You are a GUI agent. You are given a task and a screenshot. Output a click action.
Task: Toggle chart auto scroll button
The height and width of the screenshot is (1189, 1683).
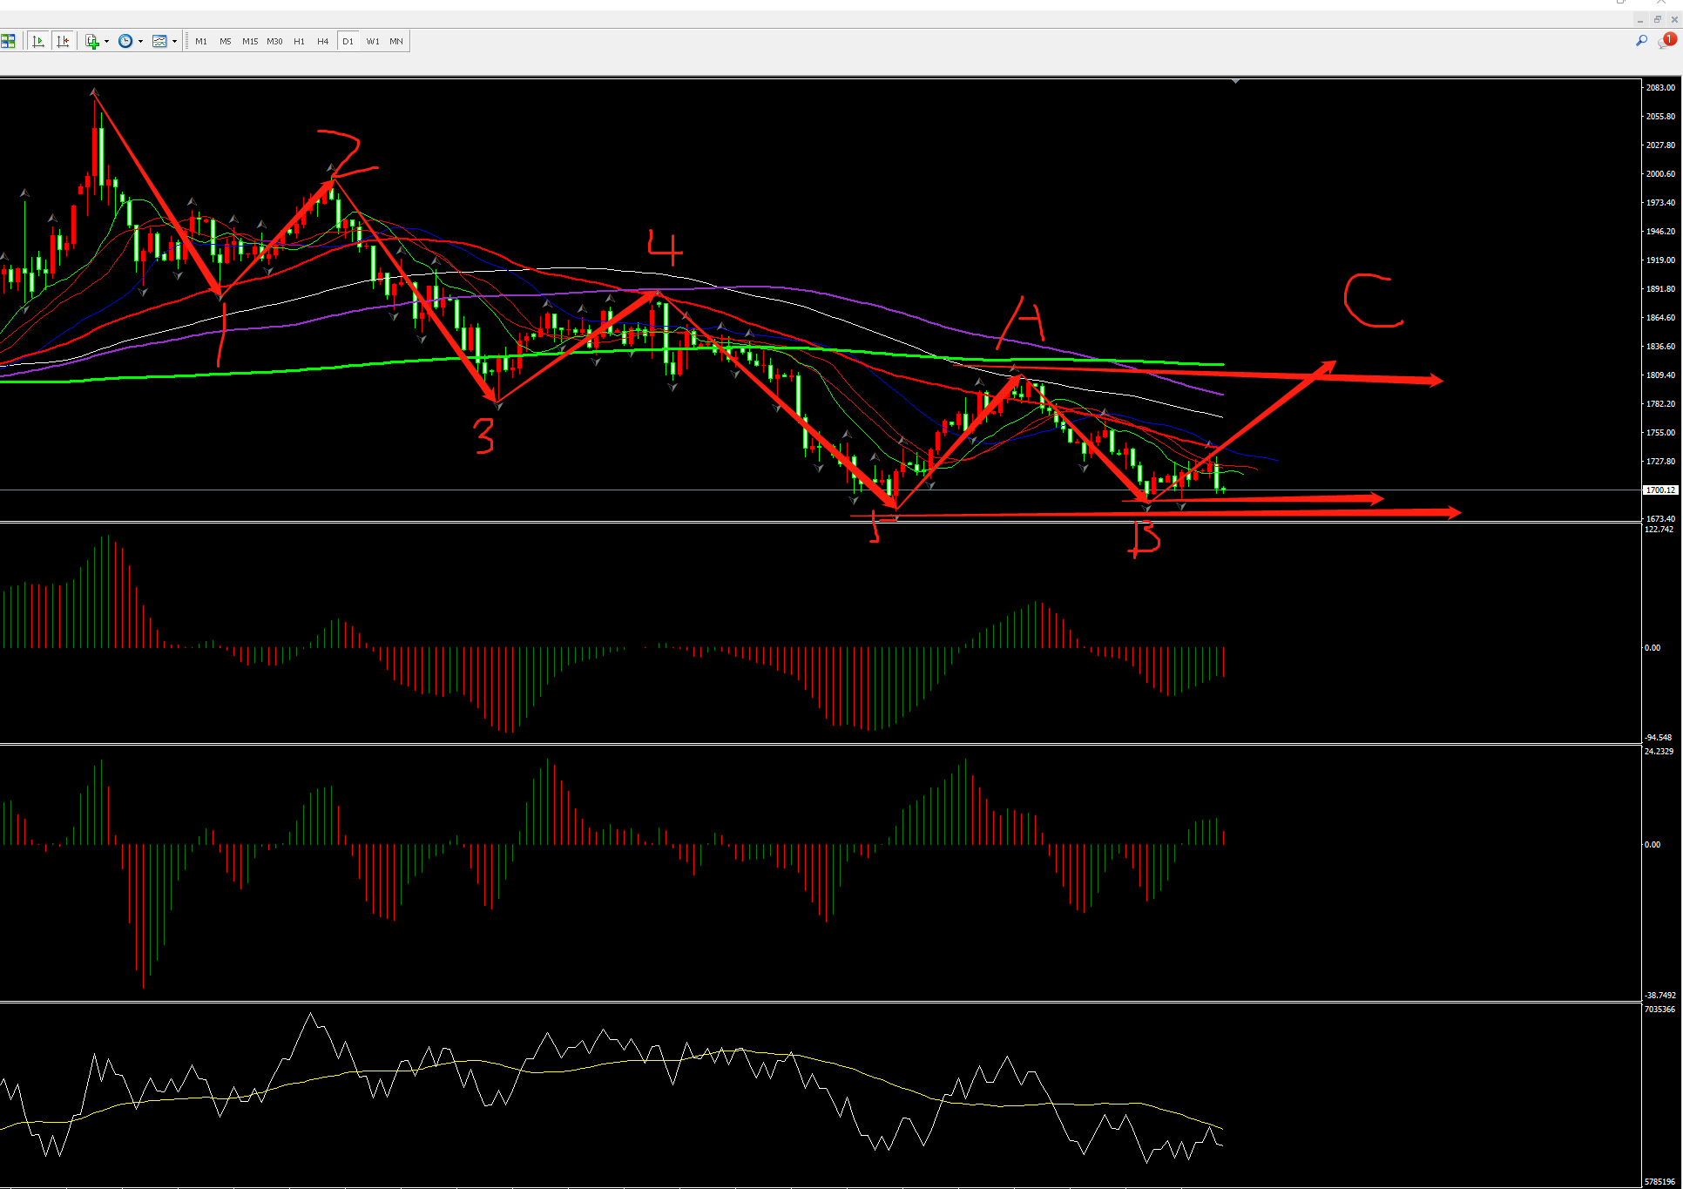point(37,41)
